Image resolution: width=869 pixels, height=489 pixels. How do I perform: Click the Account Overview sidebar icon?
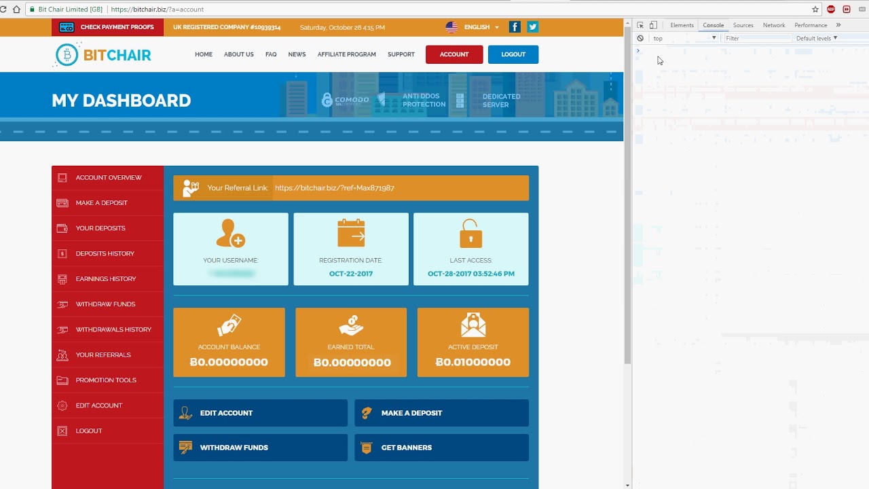[x=62, y=178]
